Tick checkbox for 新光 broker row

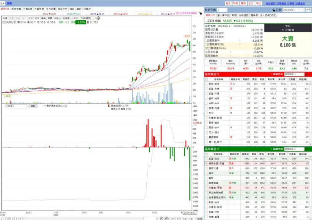[x=206, y=113]
